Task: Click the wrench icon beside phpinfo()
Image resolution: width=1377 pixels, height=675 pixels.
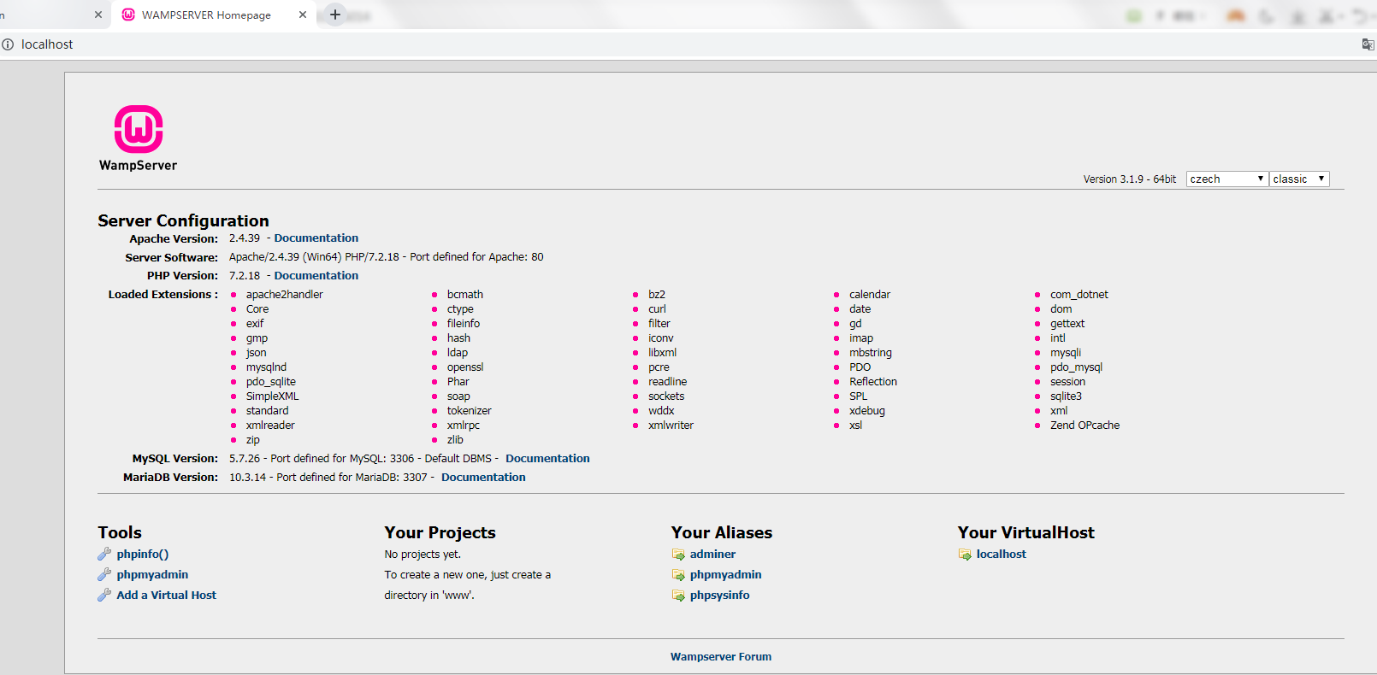Action: (104, 555)
